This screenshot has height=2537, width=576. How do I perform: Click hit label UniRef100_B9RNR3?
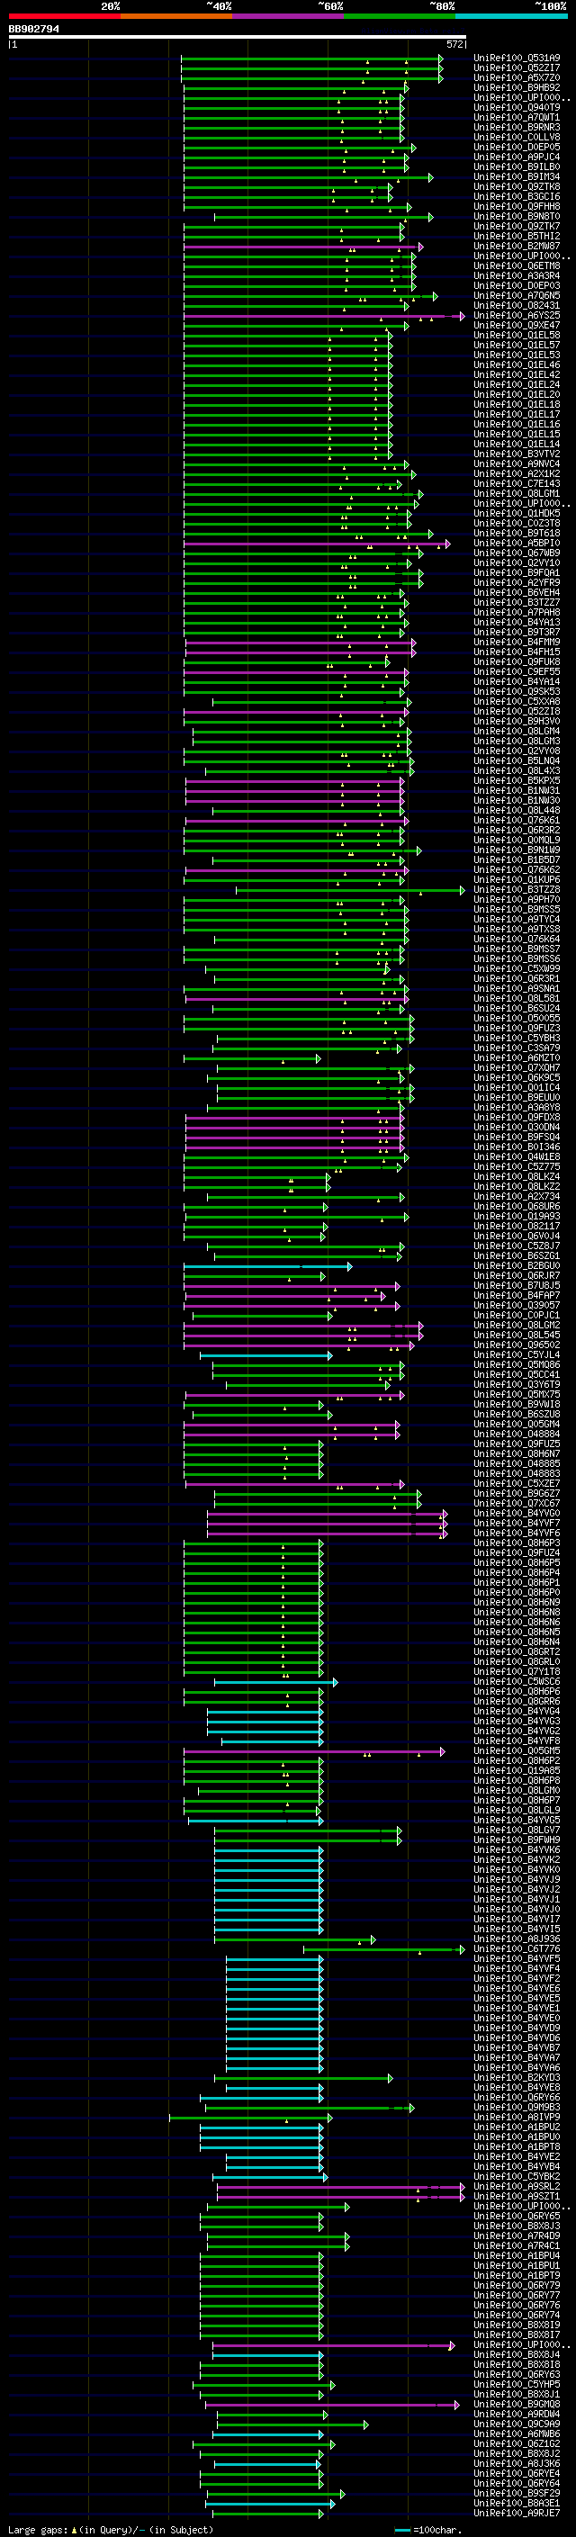[517, 127]
